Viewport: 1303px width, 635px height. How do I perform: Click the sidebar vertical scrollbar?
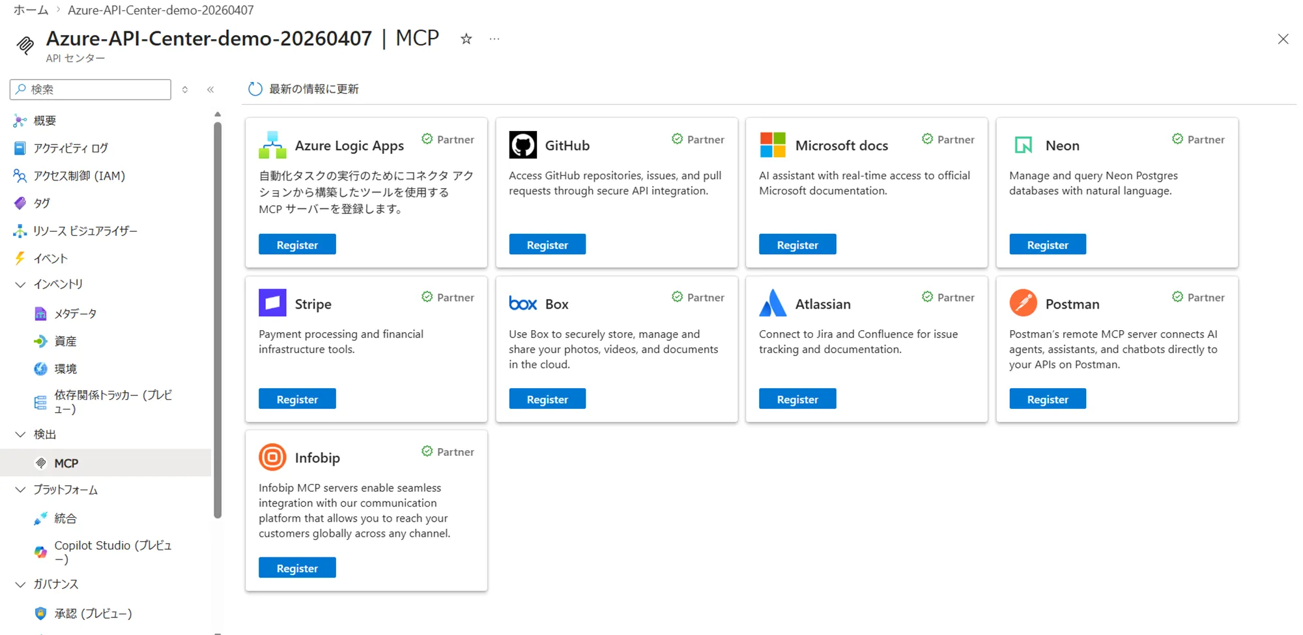[218, 319]
